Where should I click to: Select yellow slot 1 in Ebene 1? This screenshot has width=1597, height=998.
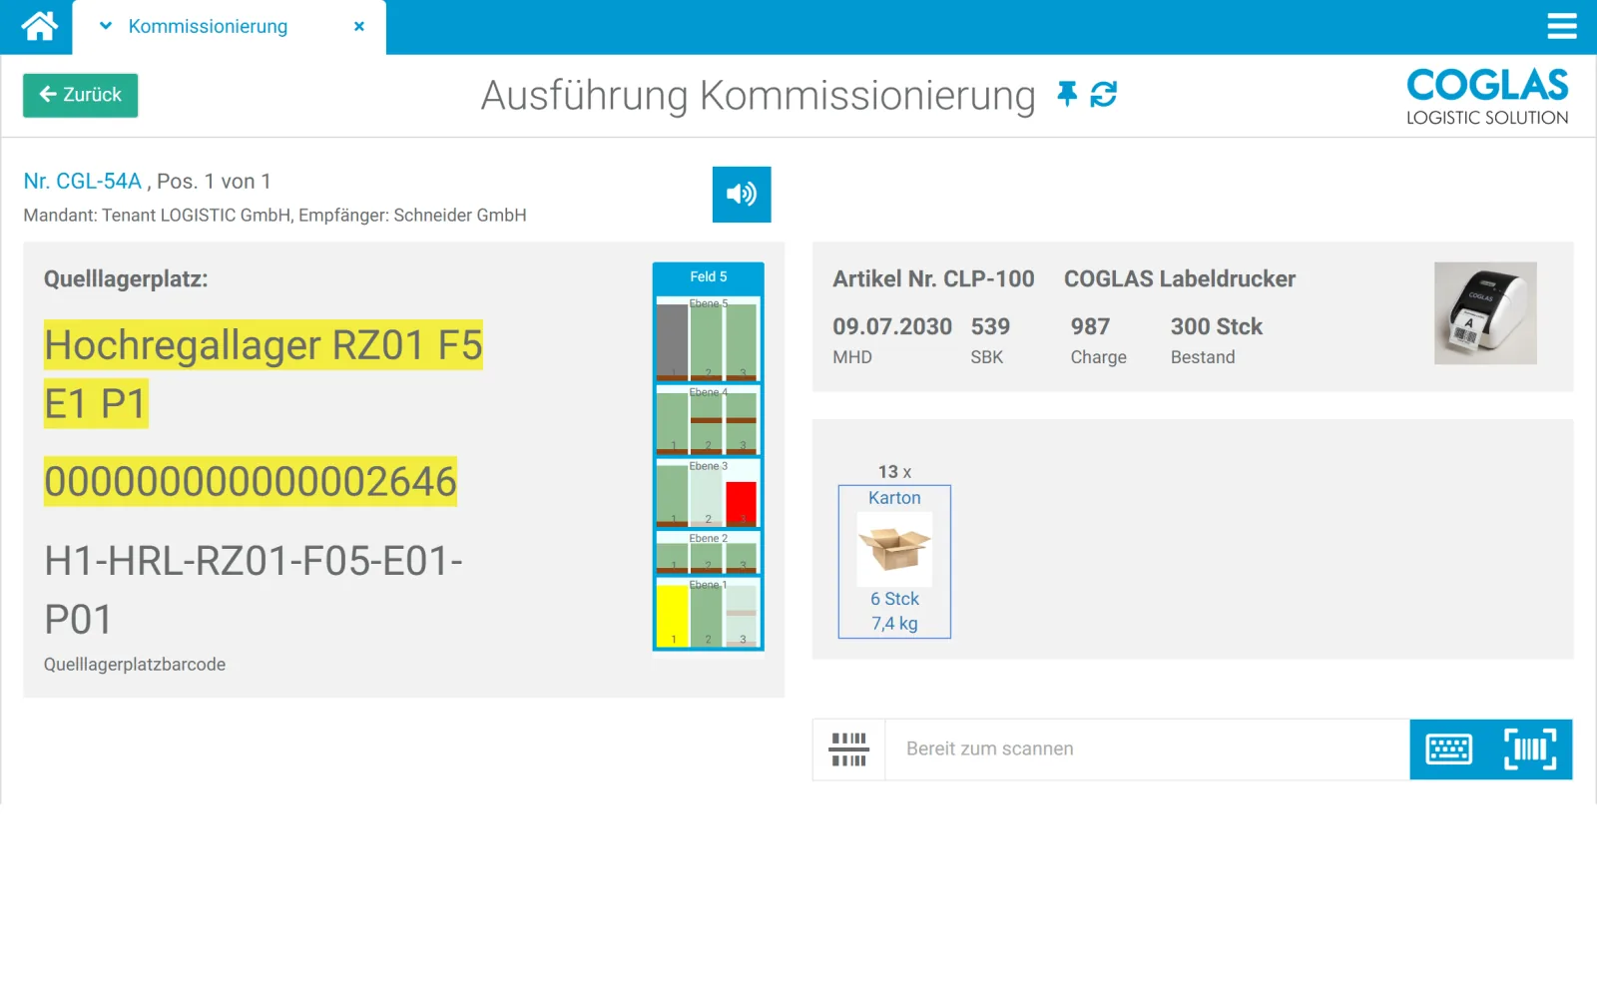click(x=673, y=616)
